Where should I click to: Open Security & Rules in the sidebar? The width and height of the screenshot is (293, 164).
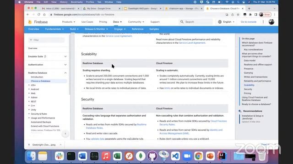pos(39,114)
